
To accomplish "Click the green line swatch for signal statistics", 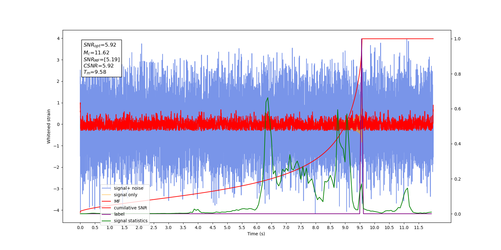I will 106,221.
